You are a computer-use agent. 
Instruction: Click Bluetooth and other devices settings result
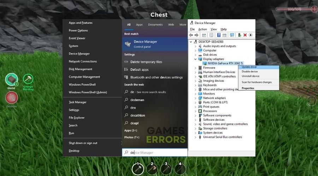click(155, 77)
